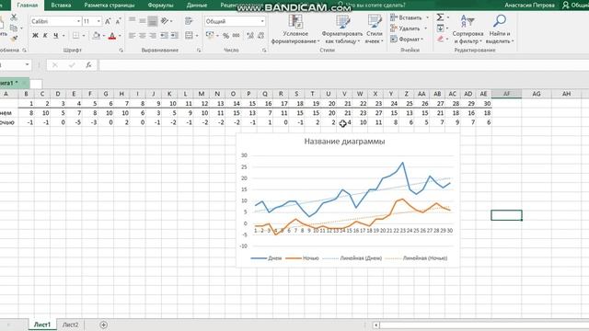589x331 pixels.
Task: Decrease decimal places icon
Action: tap(260, 36)
